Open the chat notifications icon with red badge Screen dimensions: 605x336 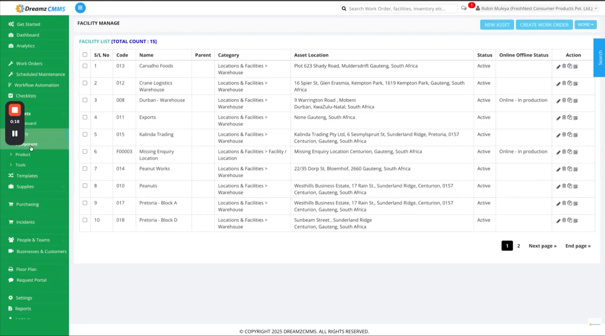(x=464, y=8)
